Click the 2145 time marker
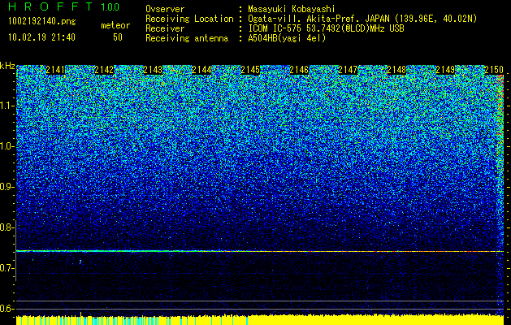Image resolution: width=511 pixels, height=325 pixels. [x=250, y=70]
